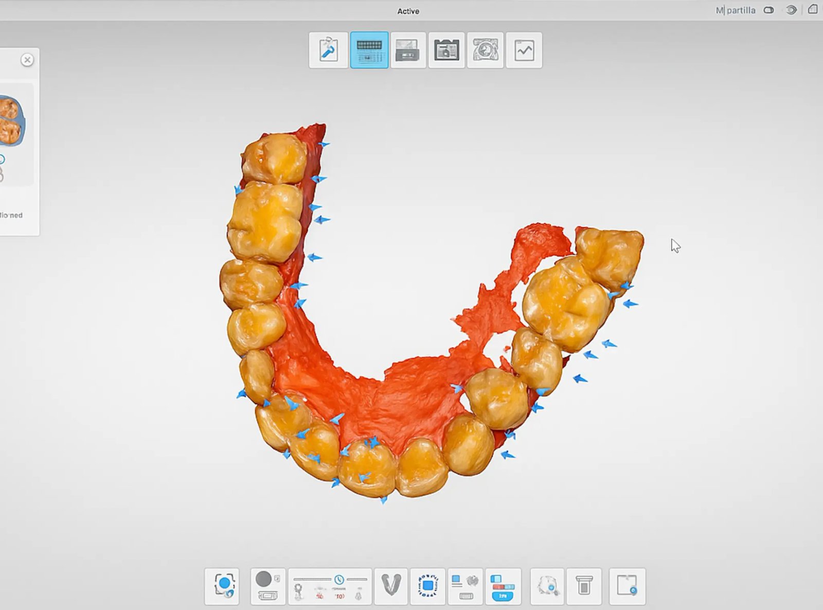Image resolution: width=823 pixels, height=610 pixels.
Task: Toggle the blue and red color map button
Action: 503,586
